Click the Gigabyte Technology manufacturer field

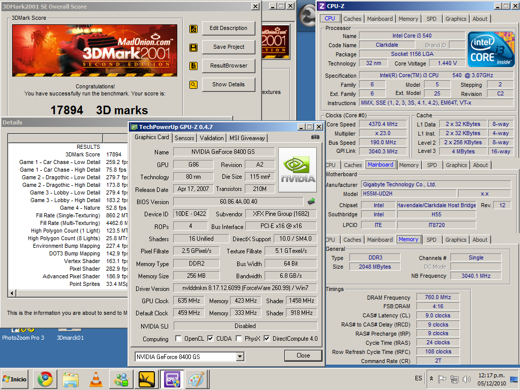click(436, 184)
